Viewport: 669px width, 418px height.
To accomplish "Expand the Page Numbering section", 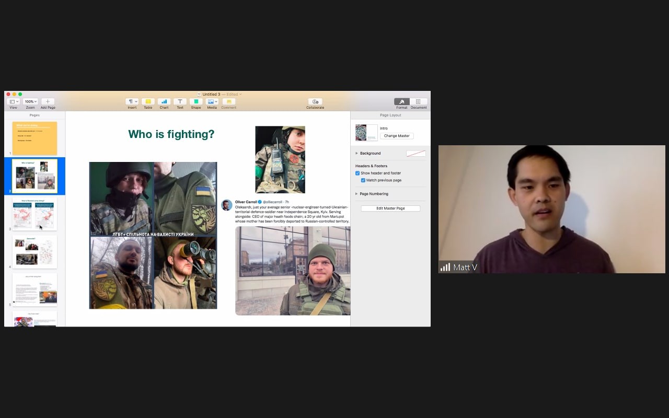I will (x=357, y=194).
